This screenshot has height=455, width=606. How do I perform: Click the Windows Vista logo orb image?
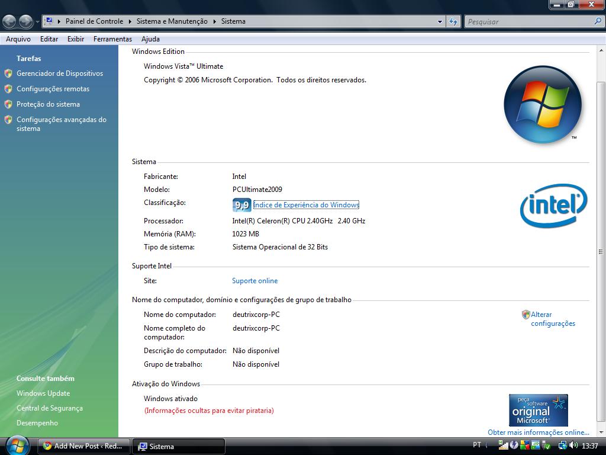(543, 104)
